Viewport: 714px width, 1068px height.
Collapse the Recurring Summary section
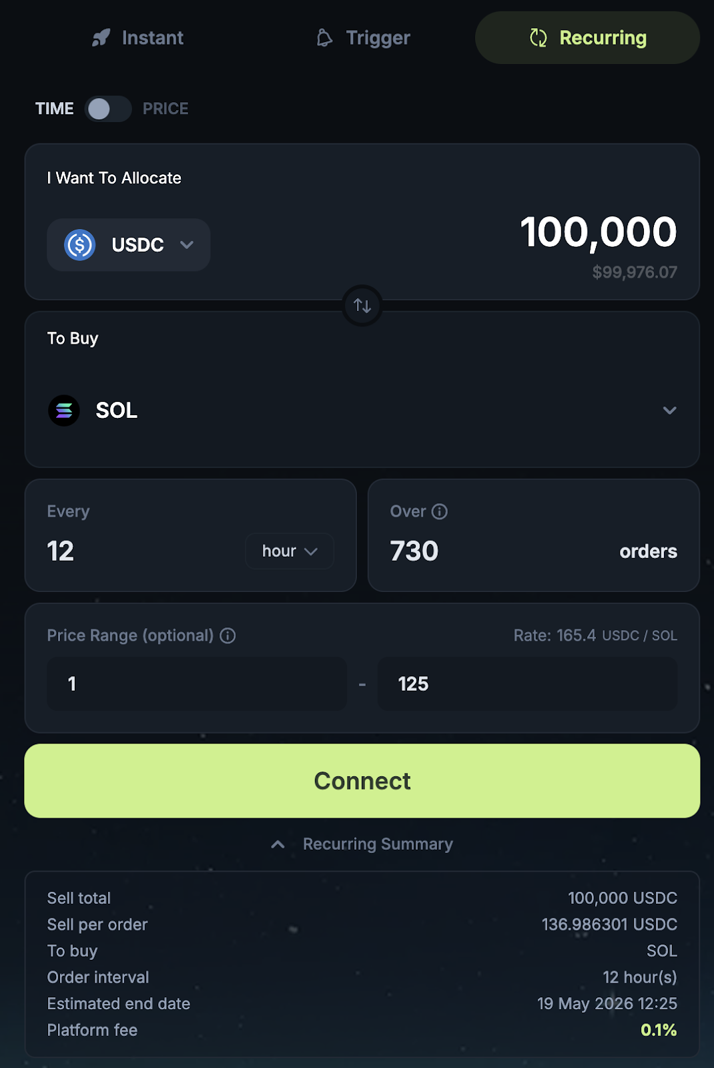tap(362, 844)
